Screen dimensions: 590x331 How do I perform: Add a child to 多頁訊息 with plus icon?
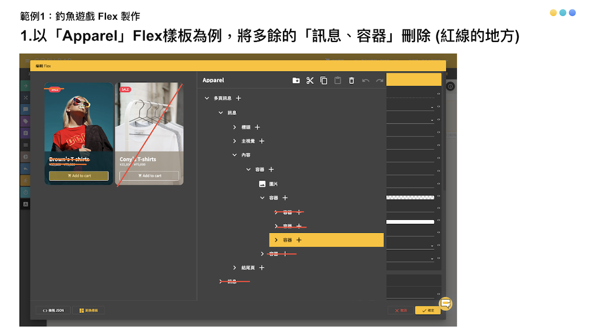click(238, 98)
